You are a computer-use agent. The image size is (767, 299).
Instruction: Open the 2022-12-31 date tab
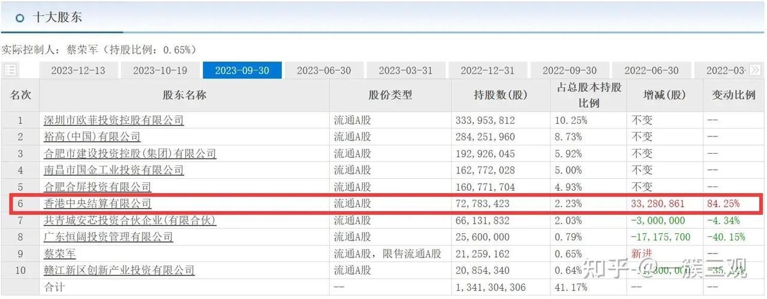[x=488, y=70]
